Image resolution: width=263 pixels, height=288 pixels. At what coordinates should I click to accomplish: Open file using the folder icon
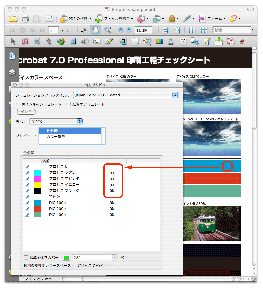[13, 19]
